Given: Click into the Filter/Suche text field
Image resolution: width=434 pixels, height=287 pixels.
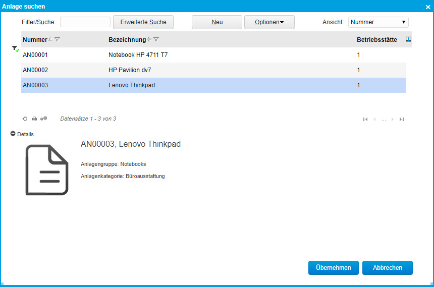Looking at the screenshot, I should pyautogui.click(x=85, y=22).
